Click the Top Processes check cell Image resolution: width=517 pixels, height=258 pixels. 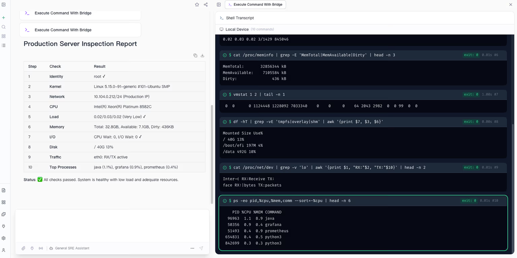coord(63,167)
